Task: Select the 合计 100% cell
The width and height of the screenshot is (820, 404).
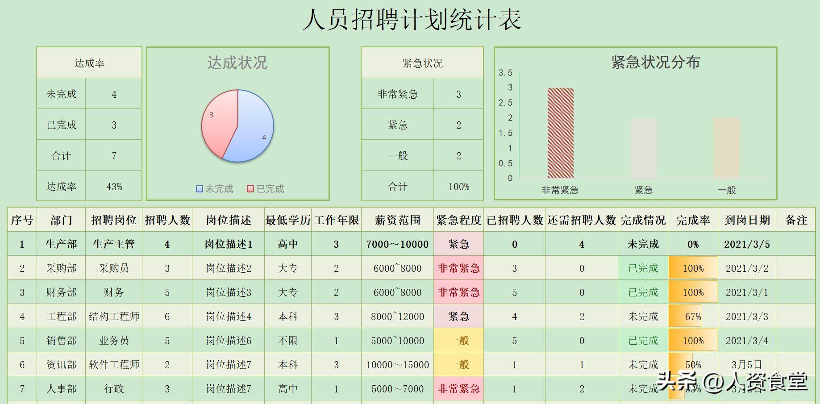Action: pos(458,187)
